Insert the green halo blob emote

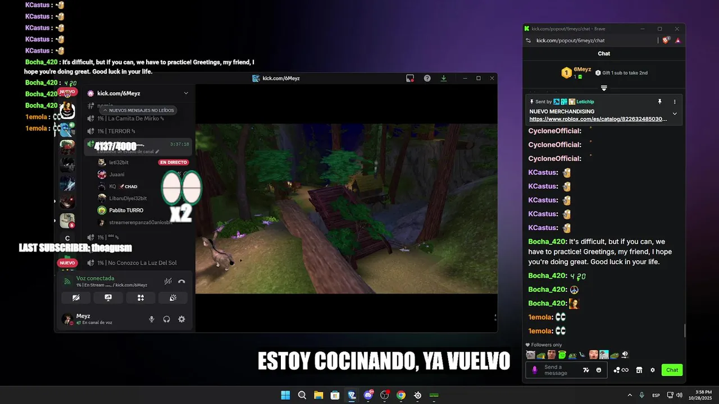562,355
